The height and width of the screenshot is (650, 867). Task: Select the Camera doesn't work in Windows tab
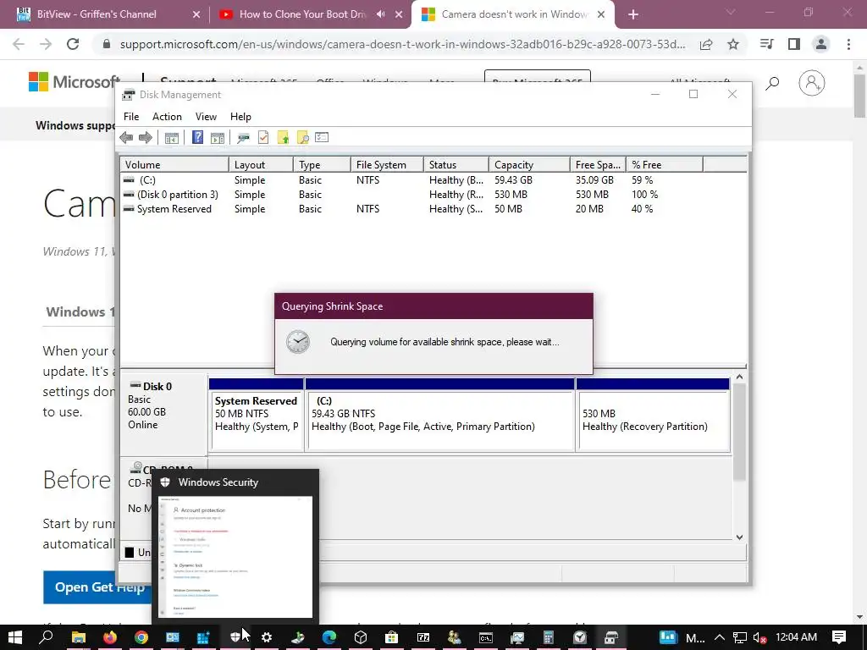tap(514, 14)
